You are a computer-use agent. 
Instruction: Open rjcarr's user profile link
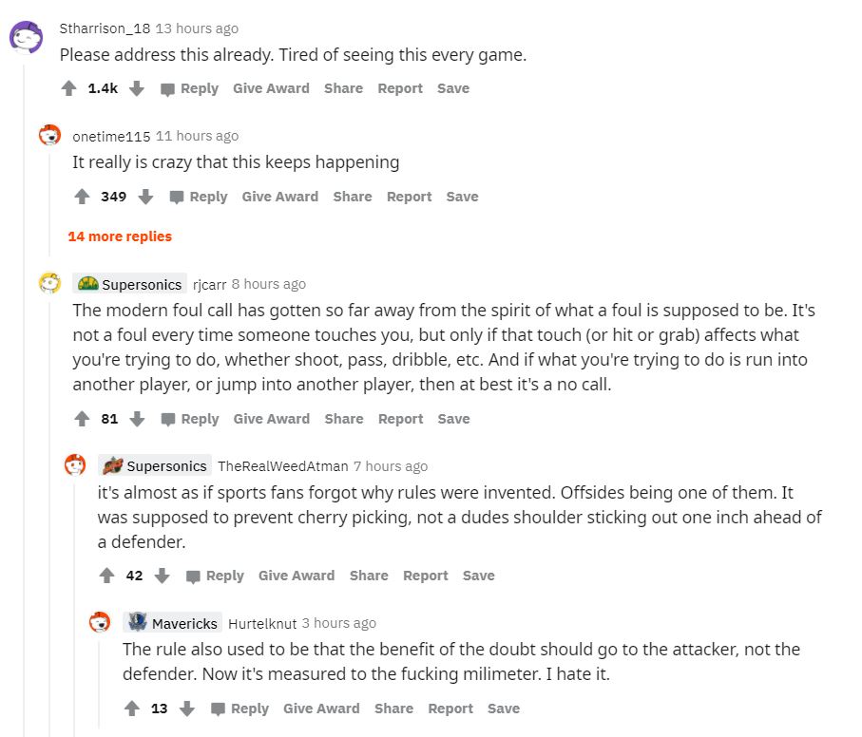208,284
